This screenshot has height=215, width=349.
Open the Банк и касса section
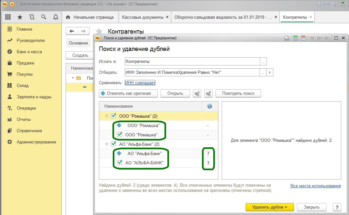29,52
